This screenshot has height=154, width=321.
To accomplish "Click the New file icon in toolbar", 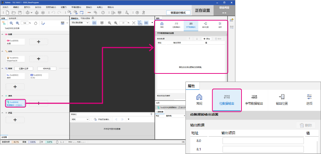I will [7, 13].
